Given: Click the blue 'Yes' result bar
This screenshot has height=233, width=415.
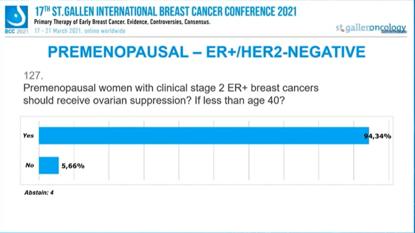Looking at the screenshot, I should point(204,136).
